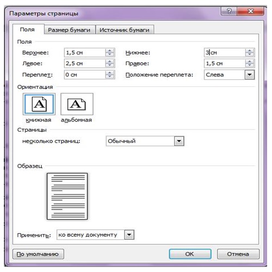Confirm settings with the OK button
The image size is (272, 272).
pos(190,254)
